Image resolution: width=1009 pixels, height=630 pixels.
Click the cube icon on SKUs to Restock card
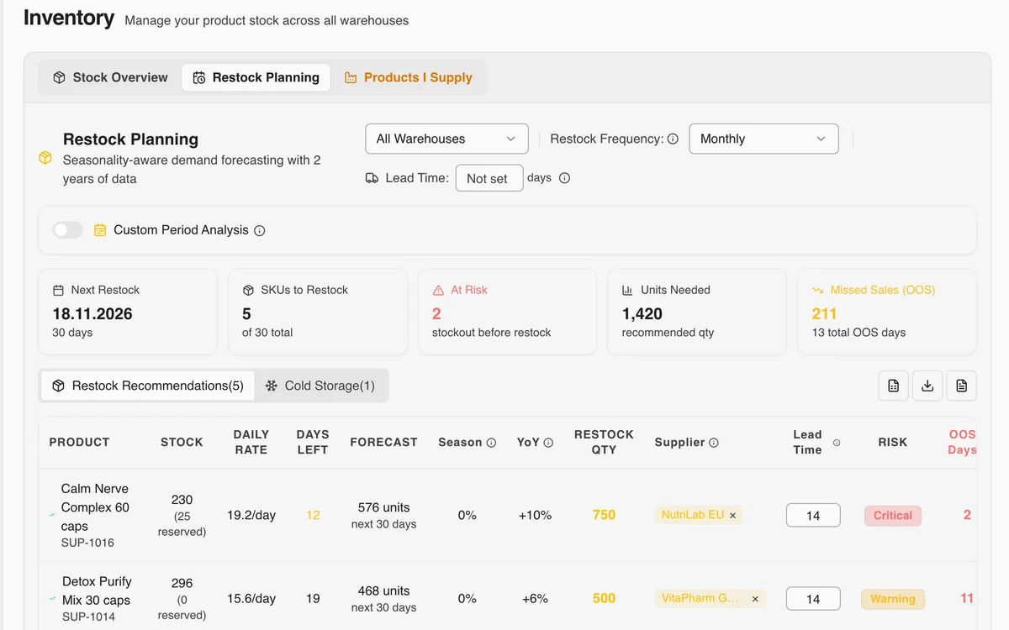248,290
